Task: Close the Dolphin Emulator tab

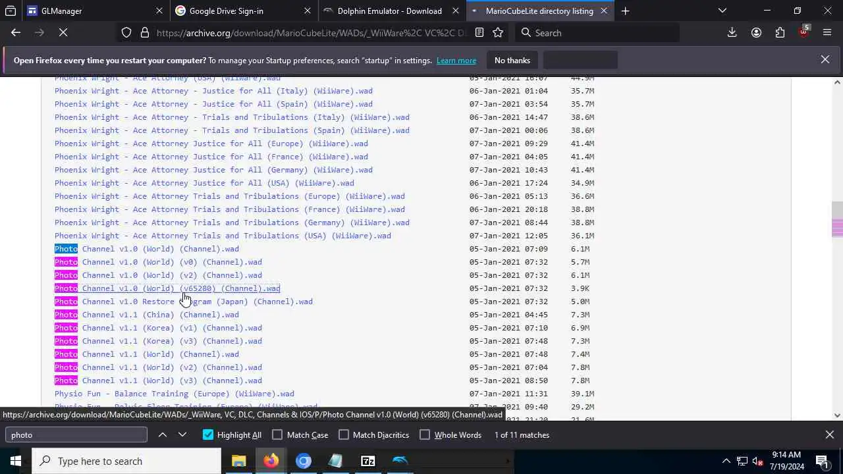Action: pos(455,11)
